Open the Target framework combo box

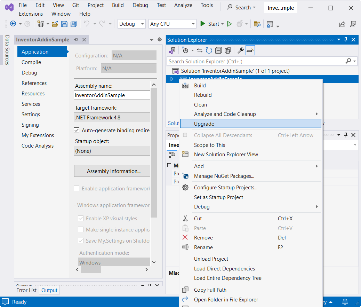click(x=112, y=117)
